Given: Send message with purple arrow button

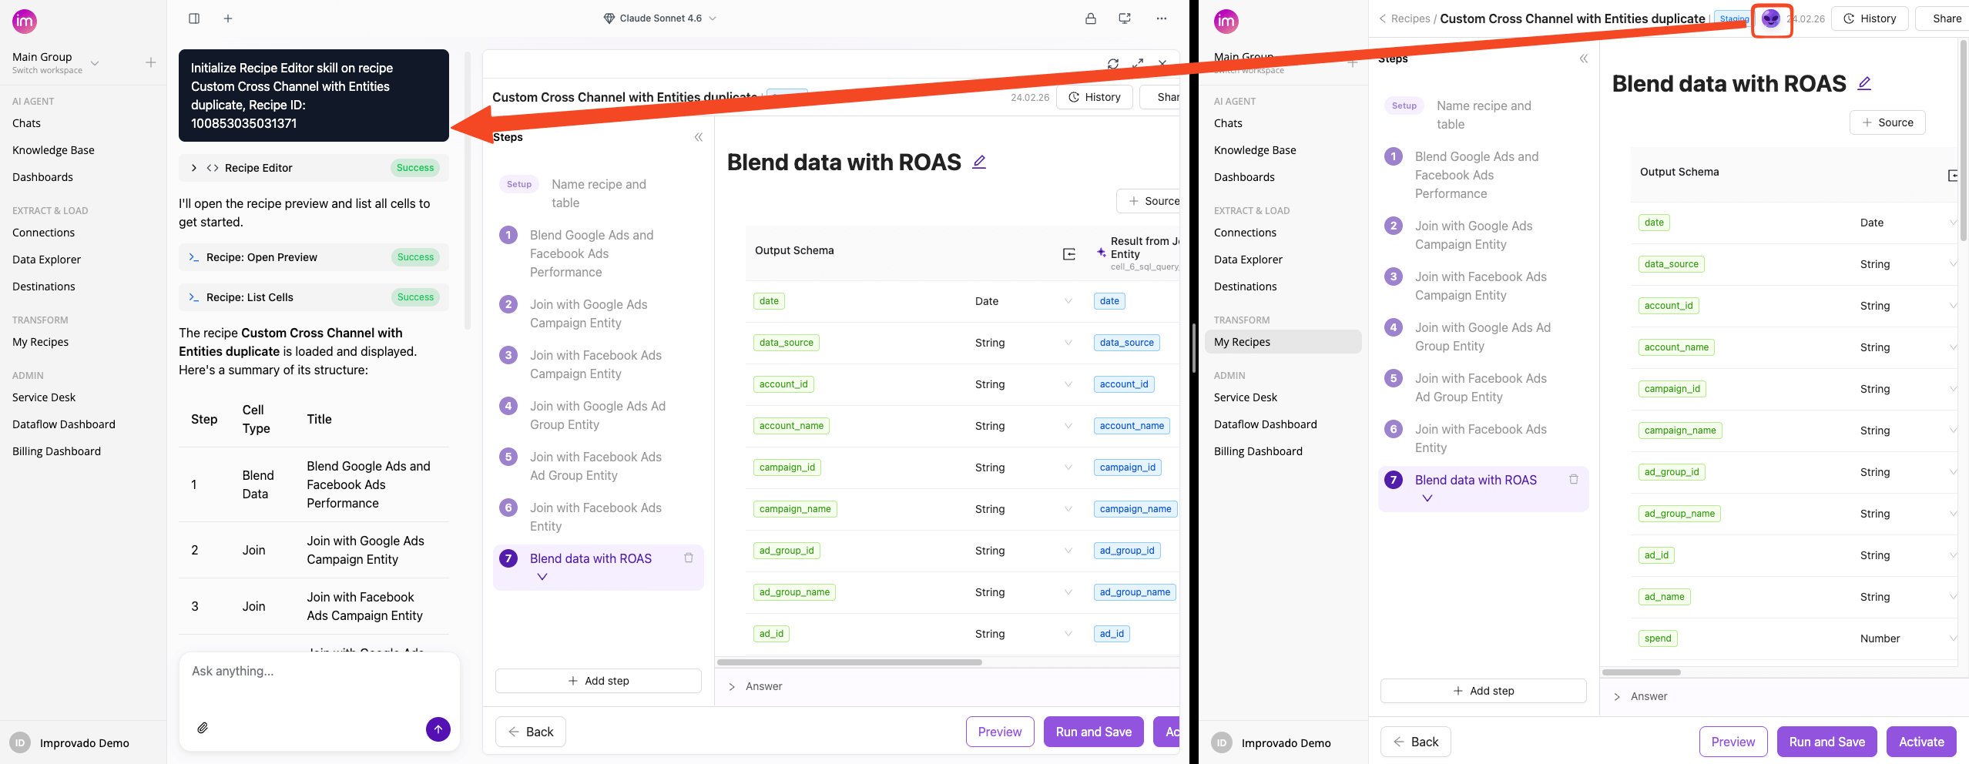Looking at the screenshot, I should [438, 729].
